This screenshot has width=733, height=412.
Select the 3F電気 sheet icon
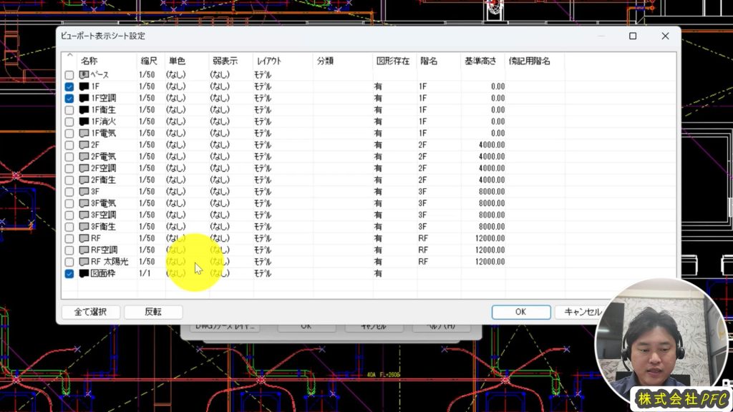tap(84, 203)
